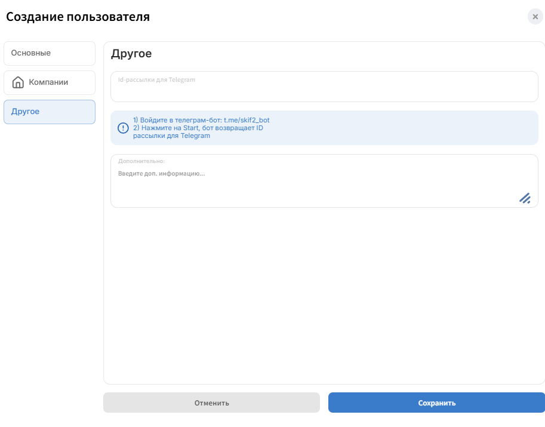Click the Отменить button
545x427 pixels.
[211, 403]
